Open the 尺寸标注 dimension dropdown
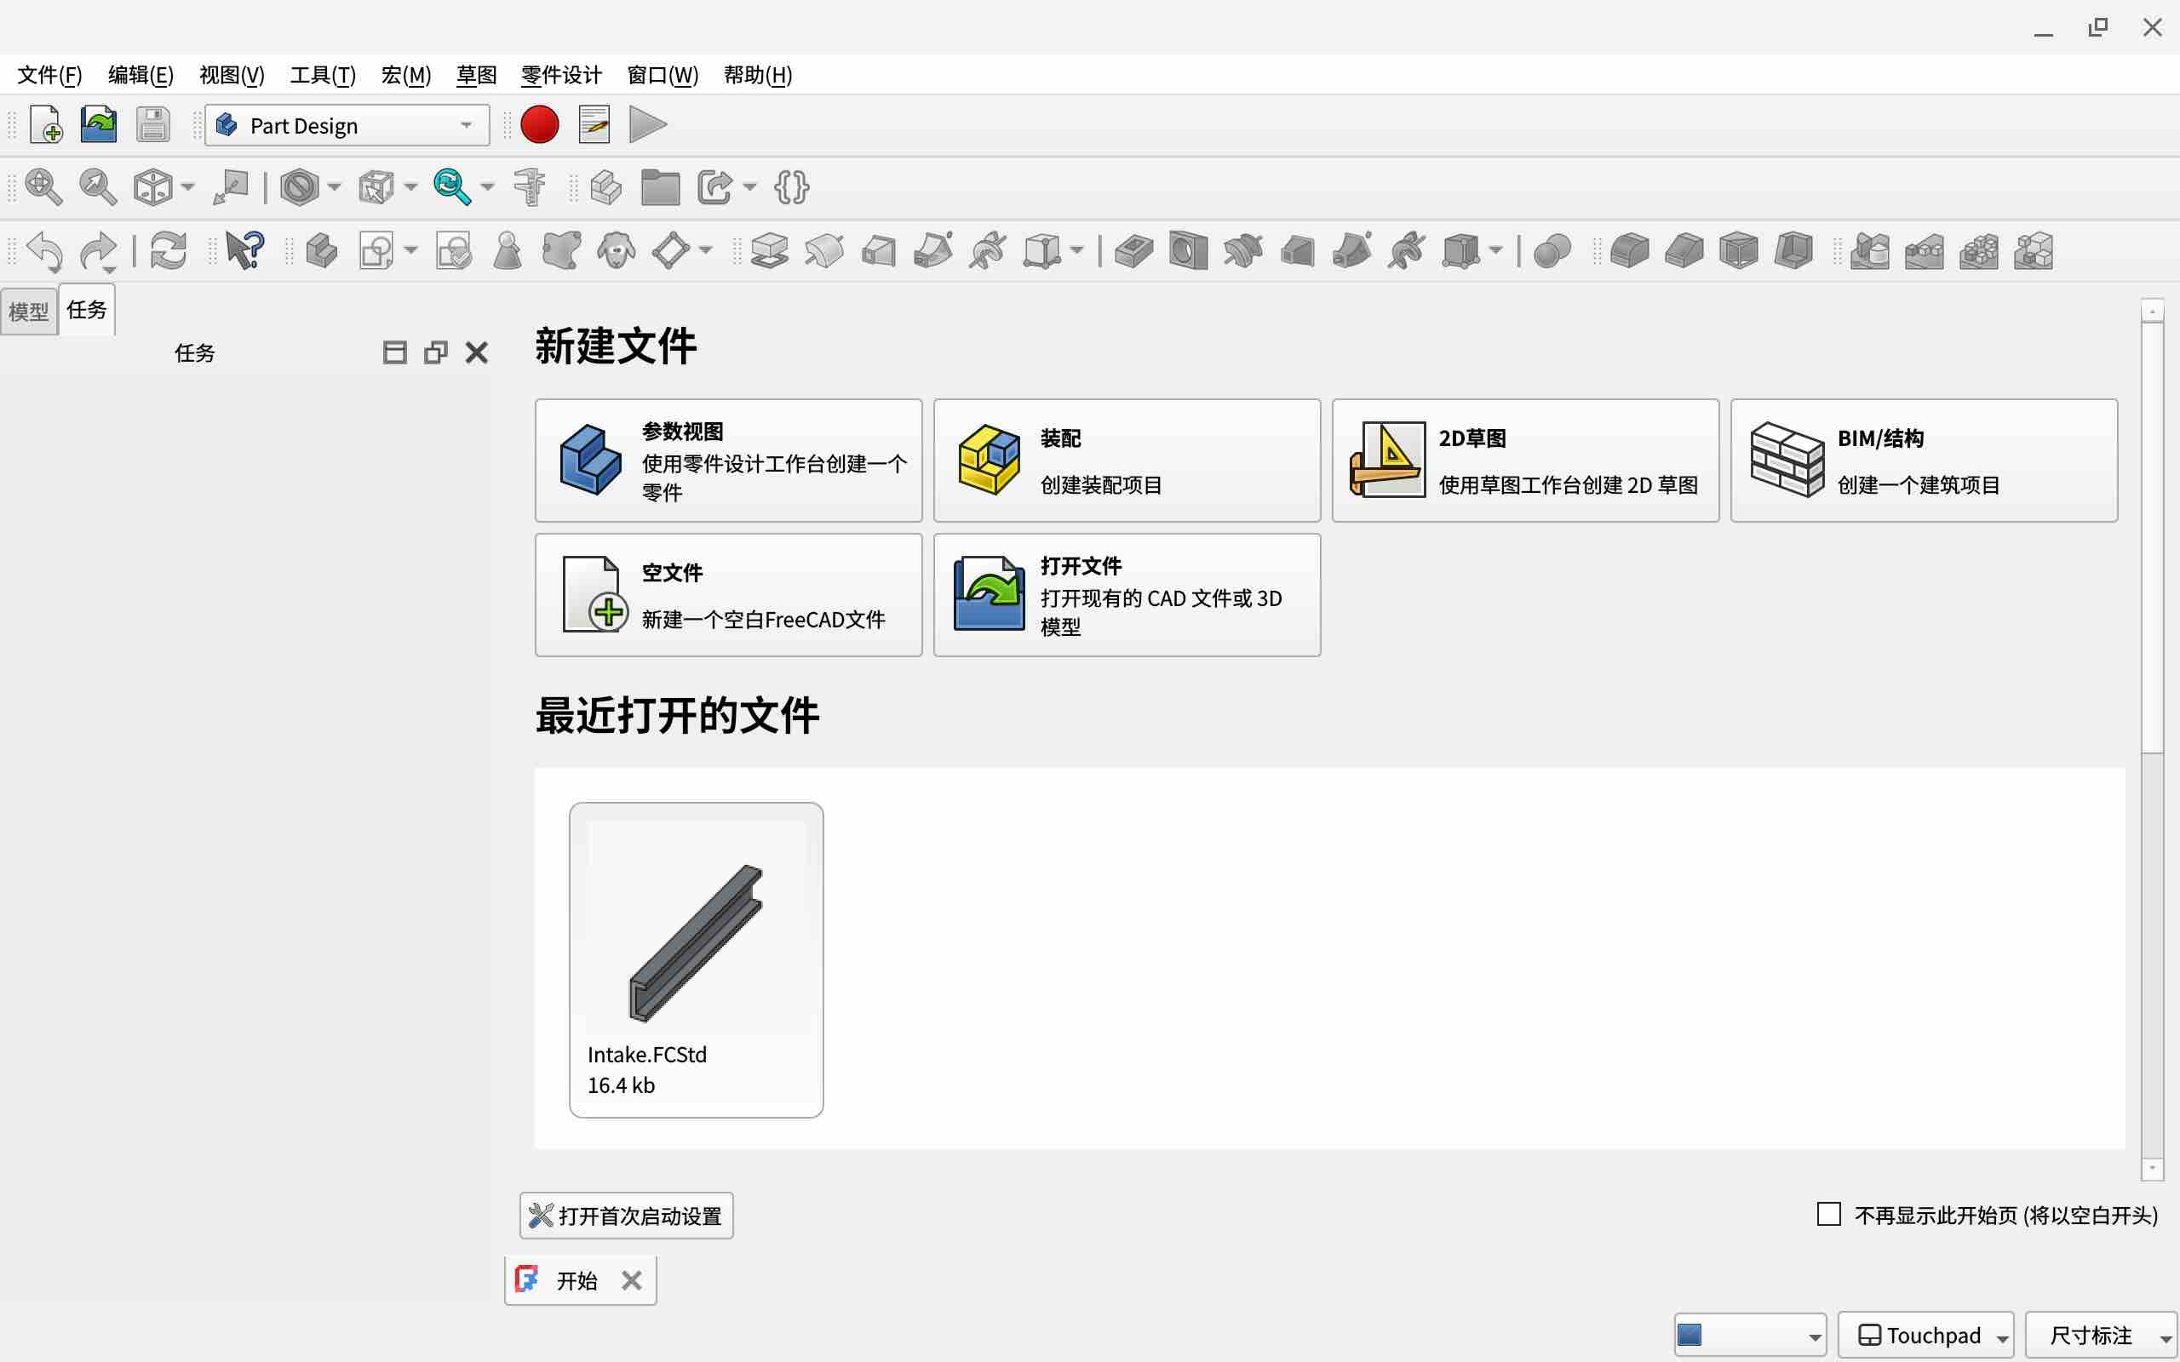Image resolution: width=2180 pixels, height=1362 pixels. tap(2101, 1335)
